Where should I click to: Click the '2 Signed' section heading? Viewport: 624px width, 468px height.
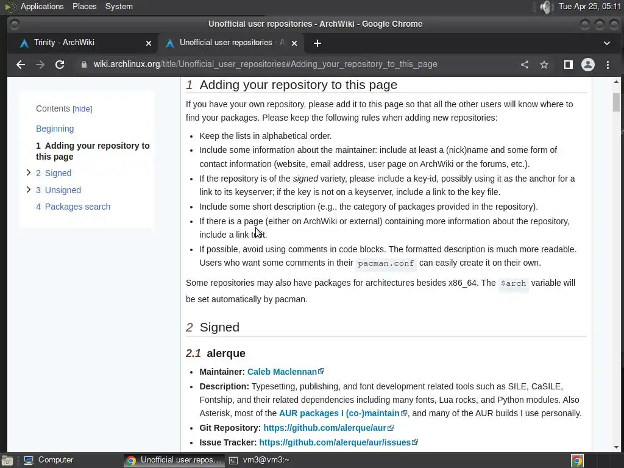213,327
